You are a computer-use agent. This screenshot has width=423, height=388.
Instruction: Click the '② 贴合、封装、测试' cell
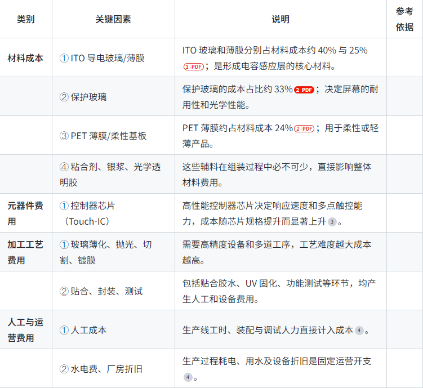[101, 291]
